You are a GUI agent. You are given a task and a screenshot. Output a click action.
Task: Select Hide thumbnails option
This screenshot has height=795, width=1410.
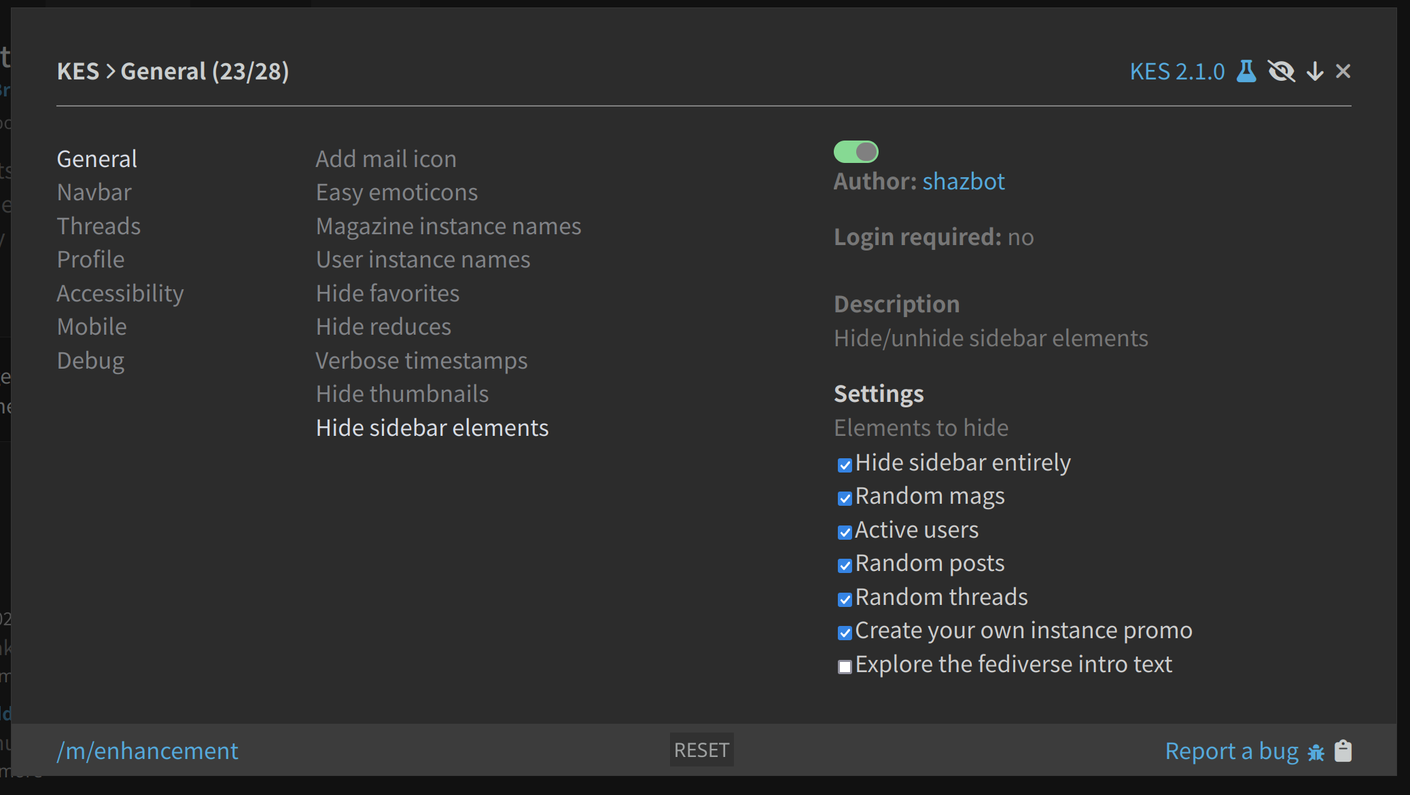coord(402,394)
